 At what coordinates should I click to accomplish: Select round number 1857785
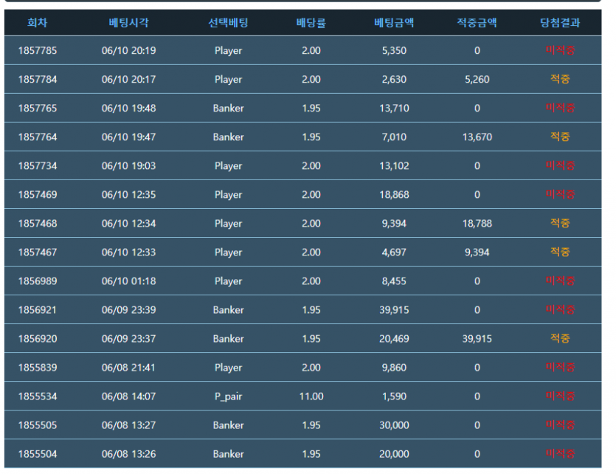(x=38, y=51)
